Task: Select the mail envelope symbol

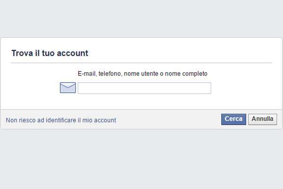Action: [67, 88]
